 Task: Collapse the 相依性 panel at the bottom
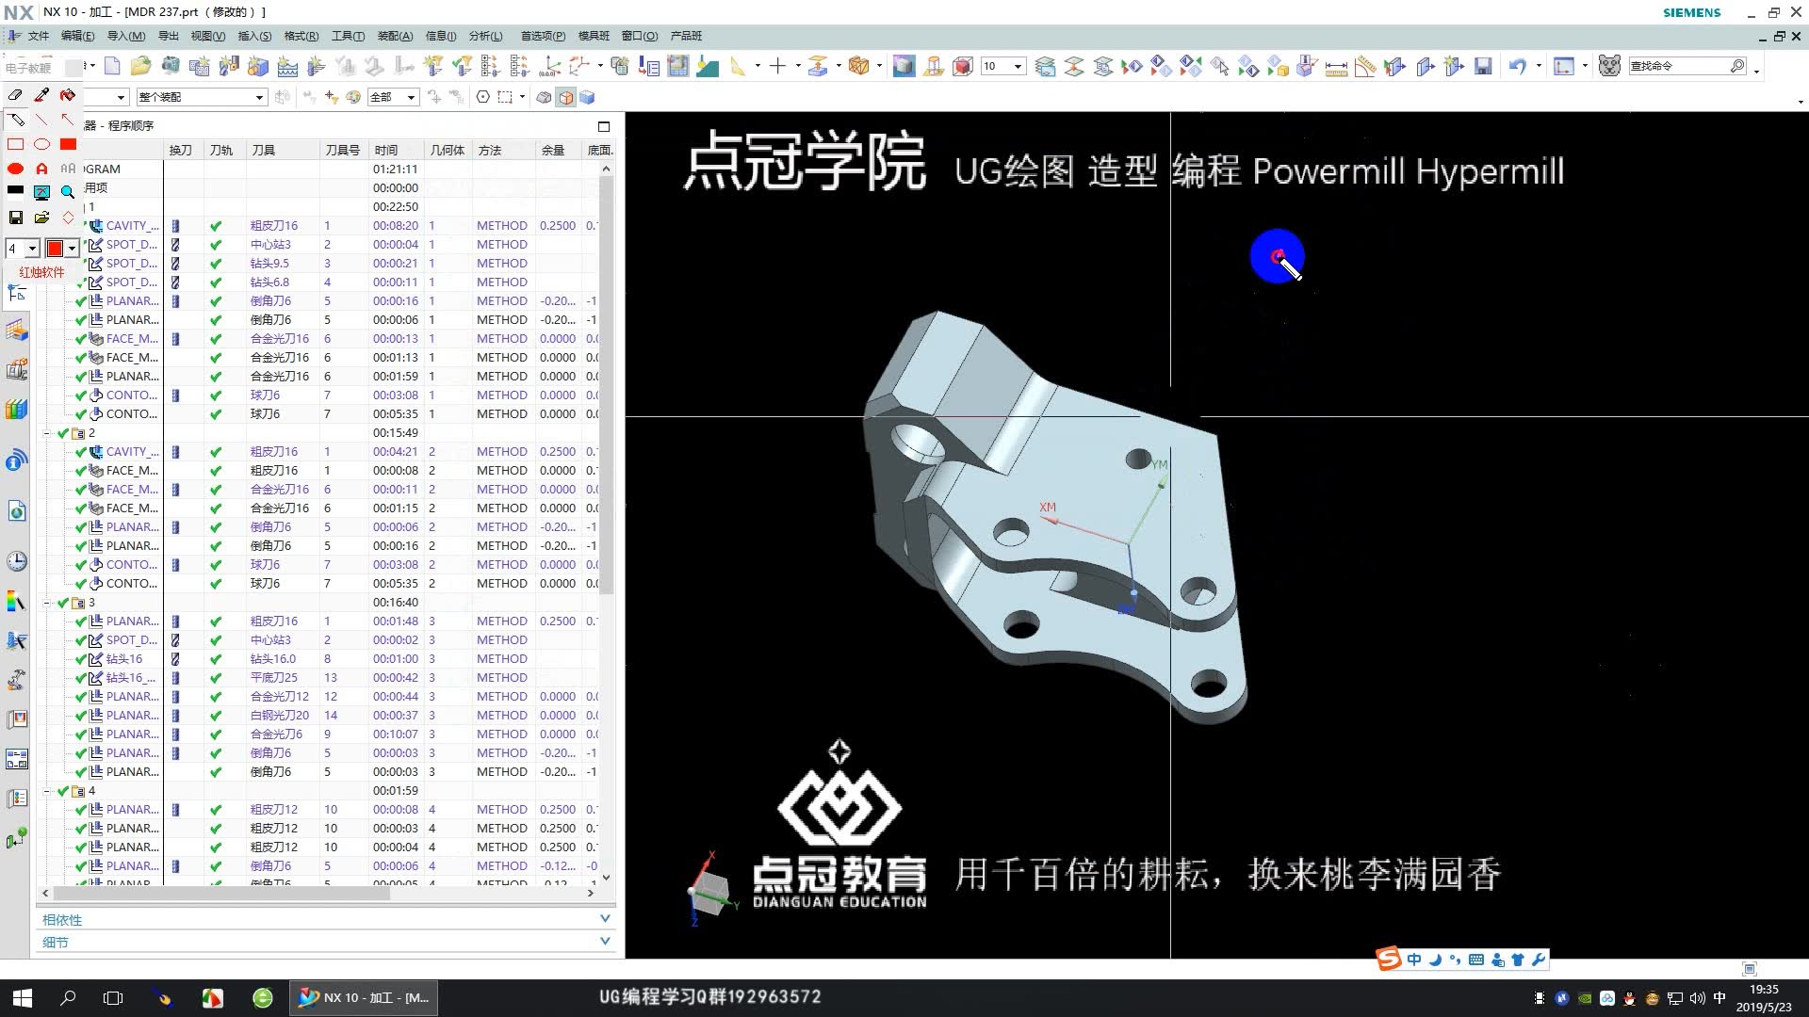coord(605,918)
